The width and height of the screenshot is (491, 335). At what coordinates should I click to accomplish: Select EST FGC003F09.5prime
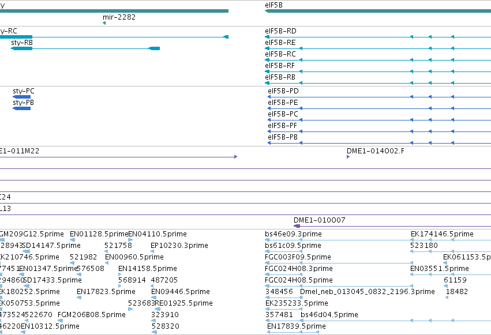[x=298, y=257]
